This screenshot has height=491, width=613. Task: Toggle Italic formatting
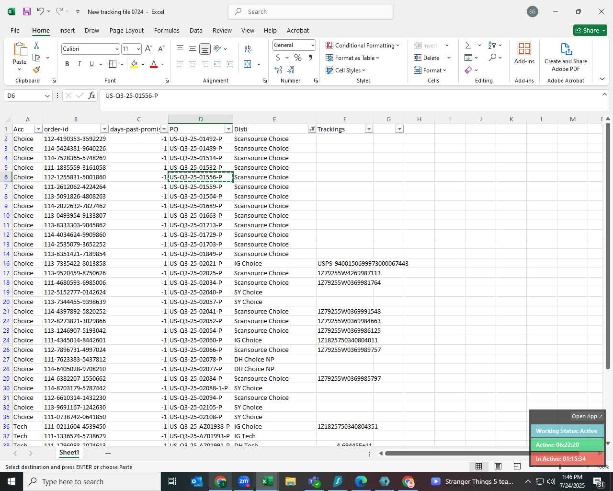(x=79, y=64)
